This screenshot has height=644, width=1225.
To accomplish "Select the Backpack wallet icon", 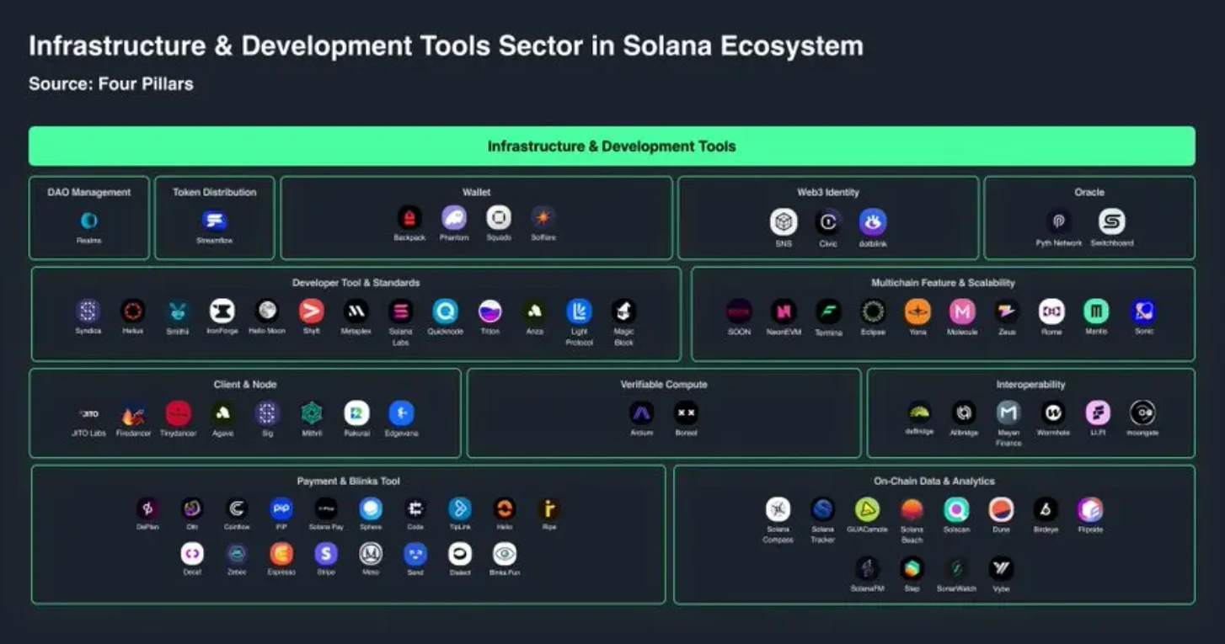I will pyautogui.click(x=409, y=218).
